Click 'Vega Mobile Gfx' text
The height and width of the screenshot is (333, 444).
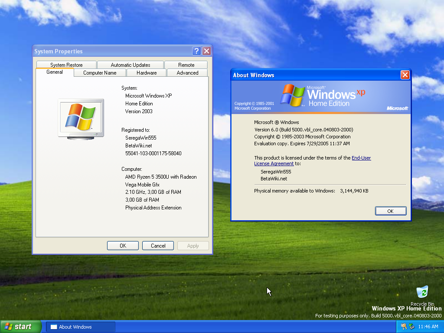click(142, 185)
